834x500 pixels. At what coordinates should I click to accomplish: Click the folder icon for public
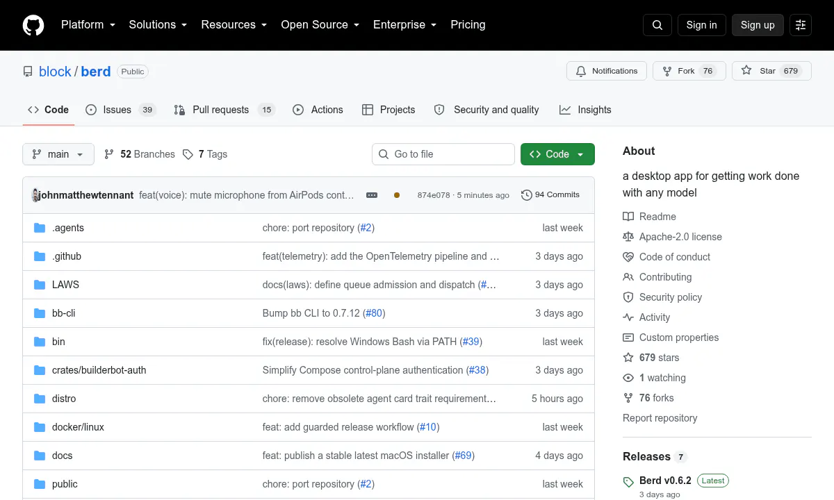point(40,484)
